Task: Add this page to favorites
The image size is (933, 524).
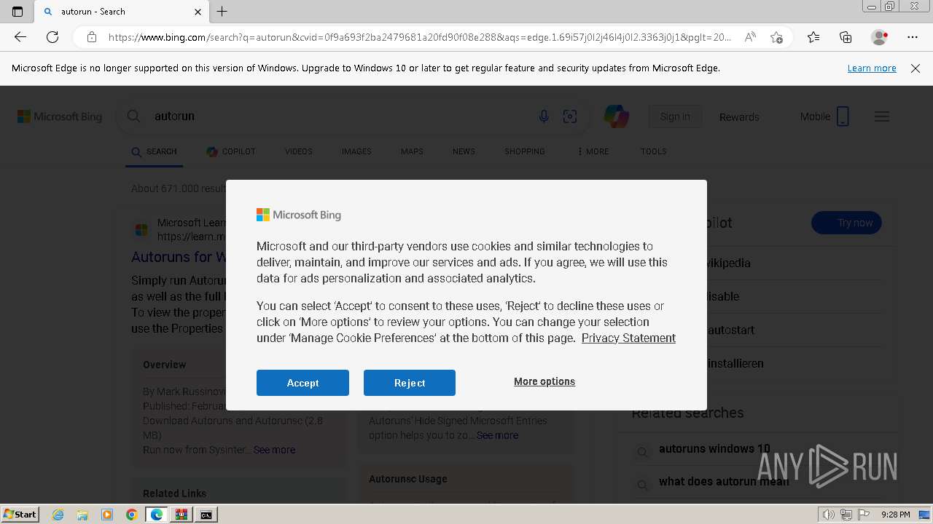Action: point(777,37)
